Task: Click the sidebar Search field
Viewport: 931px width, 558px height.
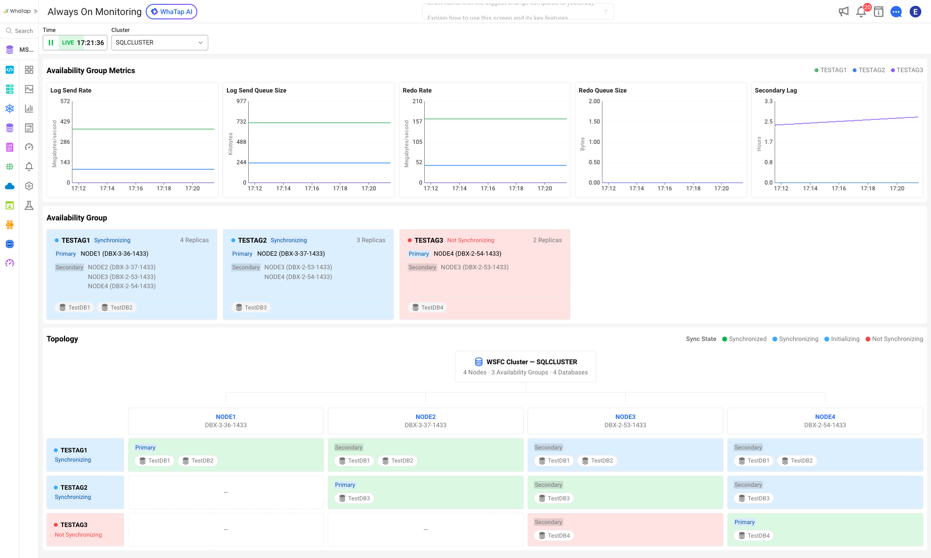Action: coord(19,31)
